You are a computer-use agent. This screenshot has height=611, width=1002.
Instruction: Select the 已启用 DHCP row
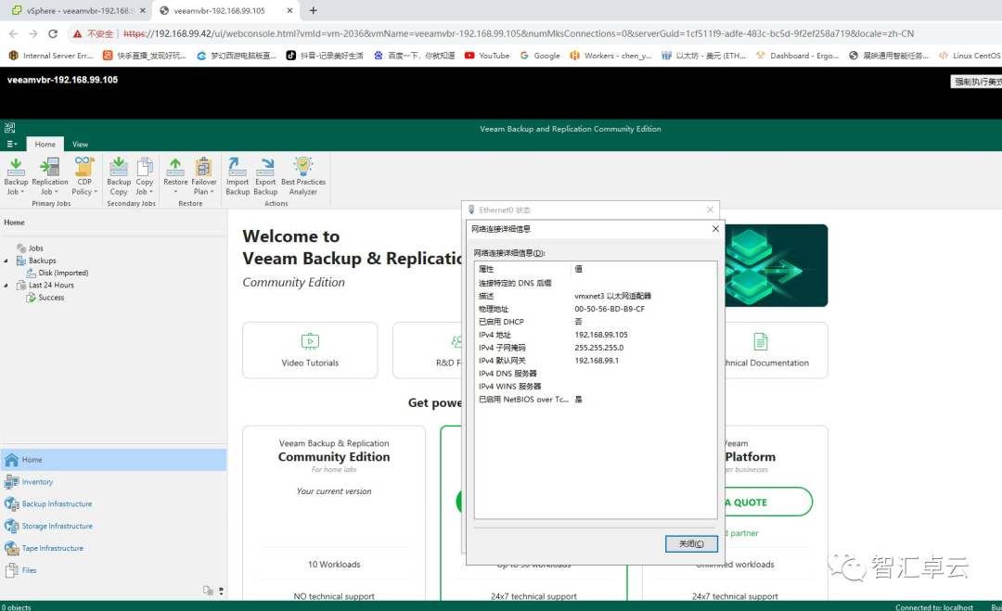pyautogui.click(x=596, y=322)
